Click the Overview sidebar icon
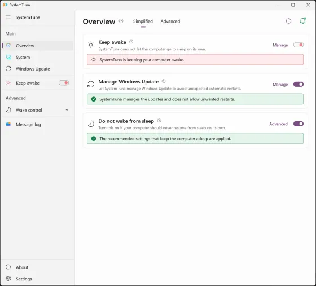This screenshot has height=286, width=316. 8,46
